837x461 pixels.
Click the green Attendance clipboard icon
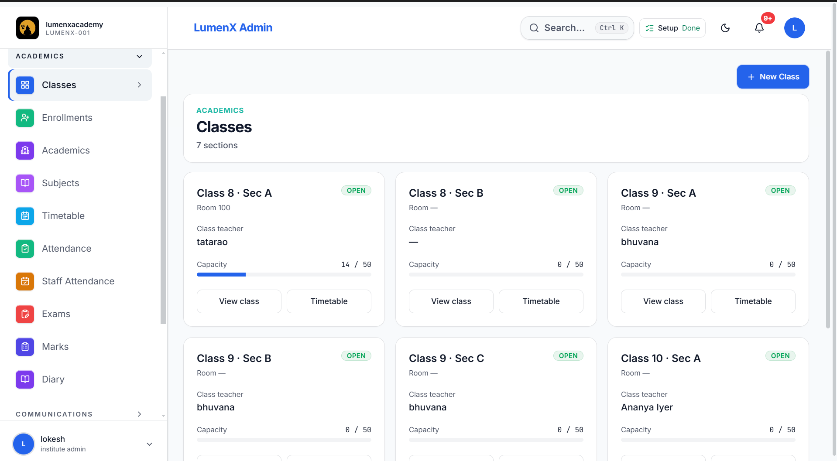click(x=25, y=249)
